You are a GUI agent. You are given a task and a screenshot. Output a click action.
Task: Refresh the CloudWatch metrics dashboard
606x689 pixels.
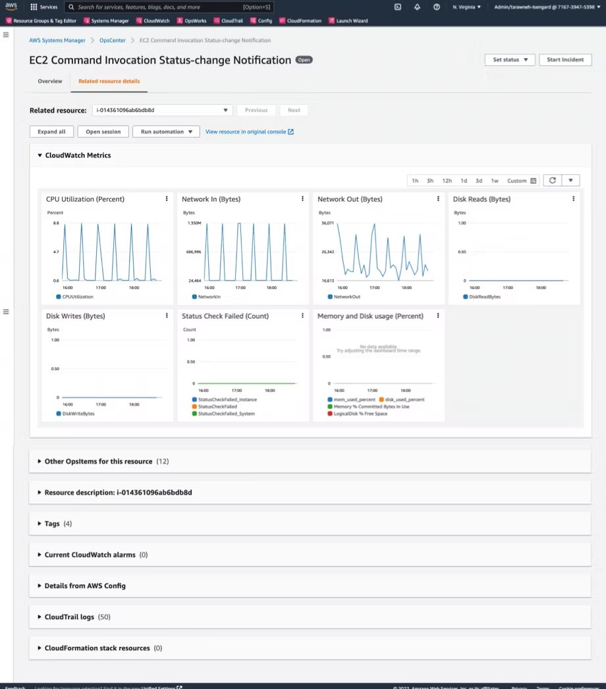pyautogui.click(x=553, y=180)
